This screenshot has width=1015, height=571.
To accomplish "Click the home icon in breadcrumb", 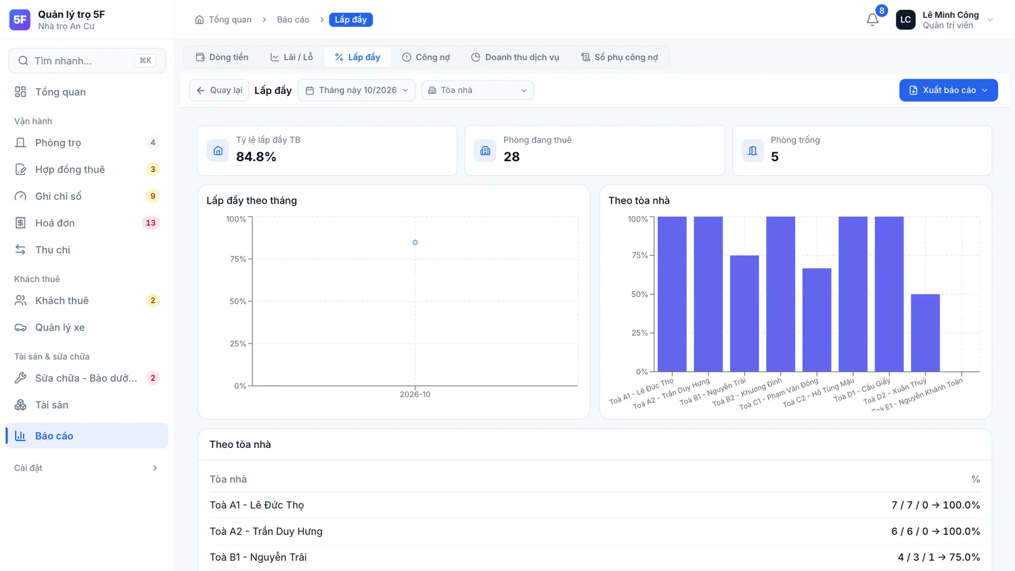I will 199,20.
